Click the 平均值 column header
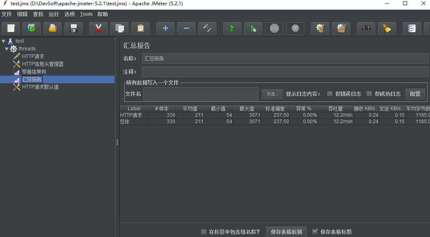The height and width of the screenshot is (237, 430). pyautogui.click(x=190, y=109)
